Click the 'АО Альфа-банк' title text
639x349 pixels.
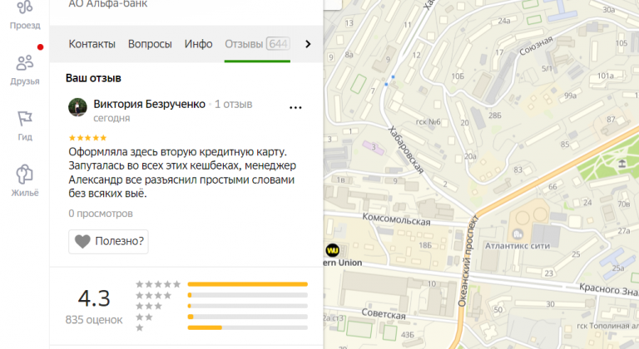[108, 4]
